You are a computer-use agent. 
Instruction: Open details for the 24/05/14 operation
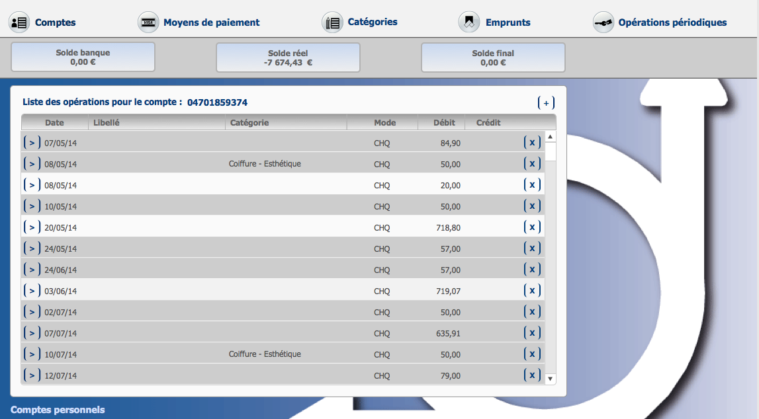pos(32,248)
